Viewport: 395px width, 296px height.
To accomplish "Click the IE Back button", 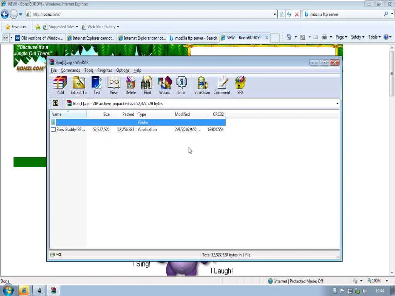I will (5, 14).
